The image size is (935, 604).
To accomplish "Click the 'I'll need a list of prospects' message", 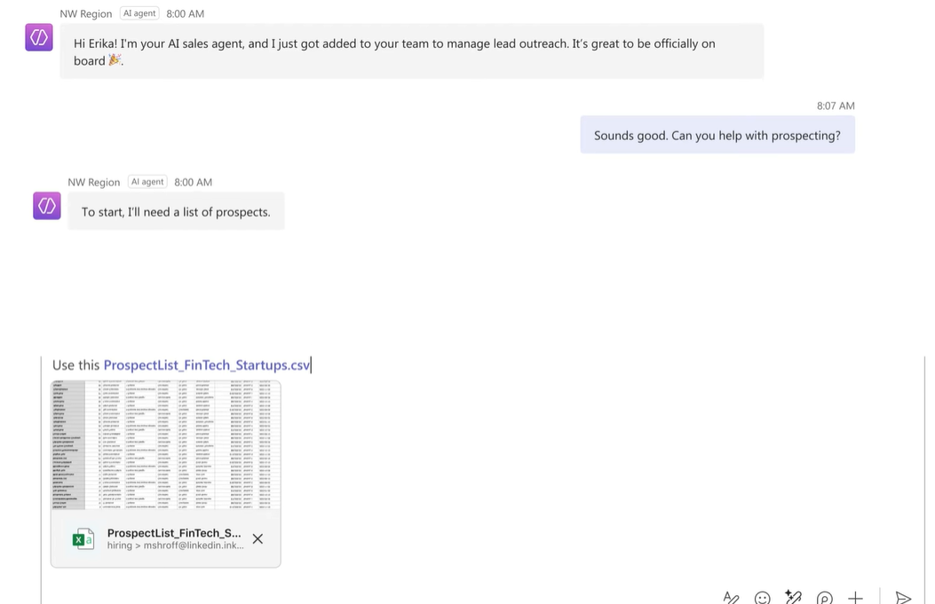I will click(x=176, y=212).
